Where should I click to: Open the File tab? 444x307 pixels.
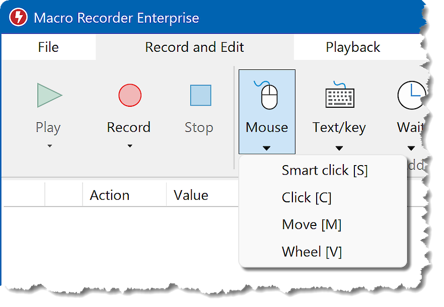pyautogui.click(x=48, y=47)
